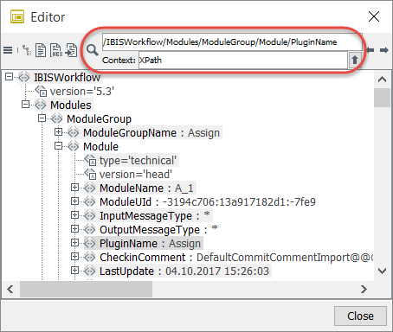Expand the ModuleGroupName node
The height and width of the screenshot is (332, 393).
pos(59,132)
